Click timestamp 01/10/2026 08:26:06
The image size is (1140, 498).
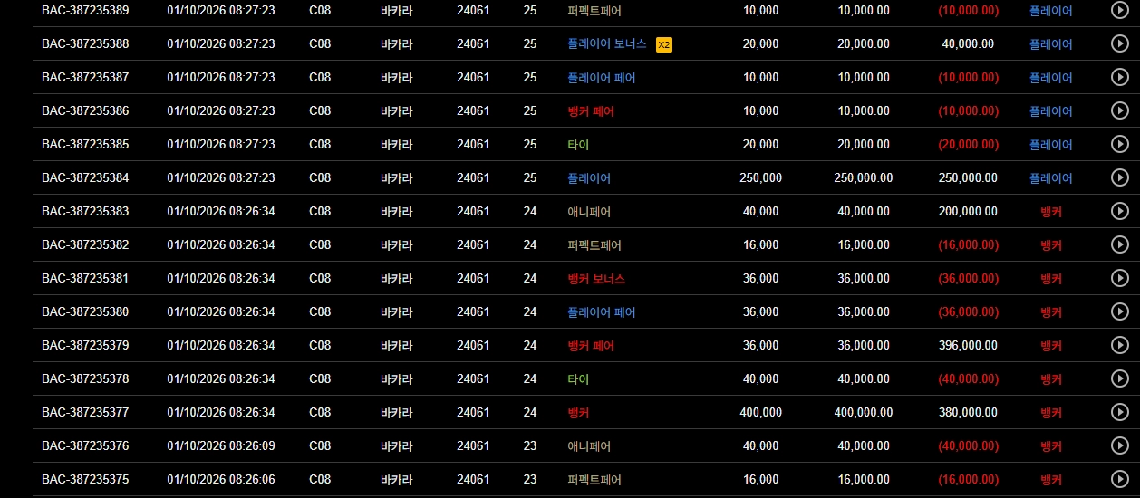[x=221, y=480]
